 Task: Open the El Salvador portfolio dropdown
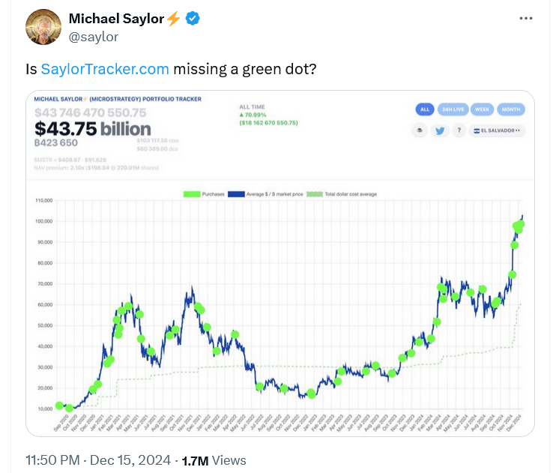(498, 130)
